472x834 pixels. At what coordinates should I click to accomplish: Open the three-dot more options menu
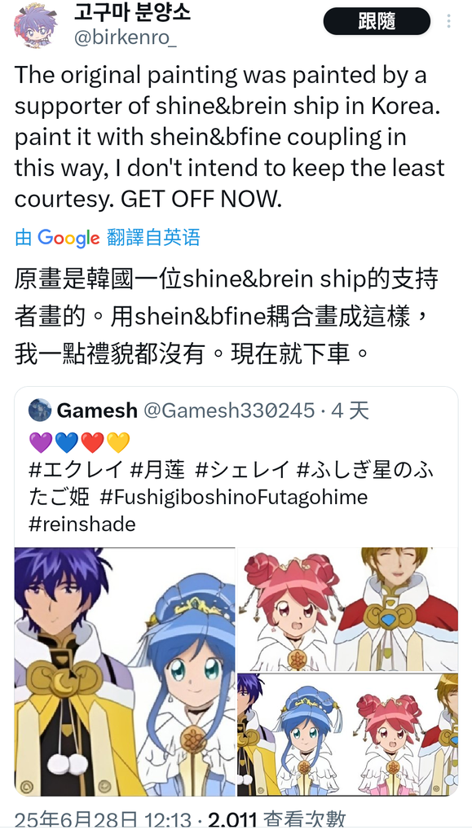448,20
